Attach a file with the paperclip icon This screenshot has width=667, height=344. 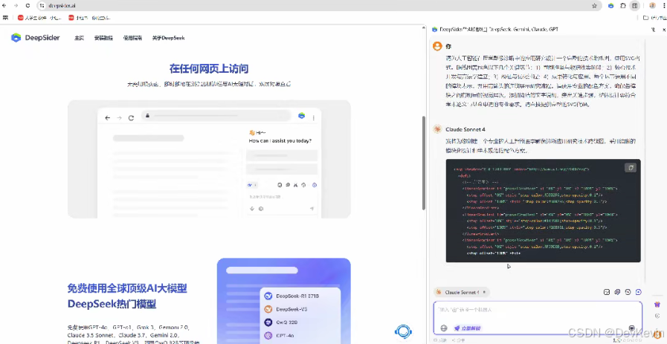[x=618, y=292]
